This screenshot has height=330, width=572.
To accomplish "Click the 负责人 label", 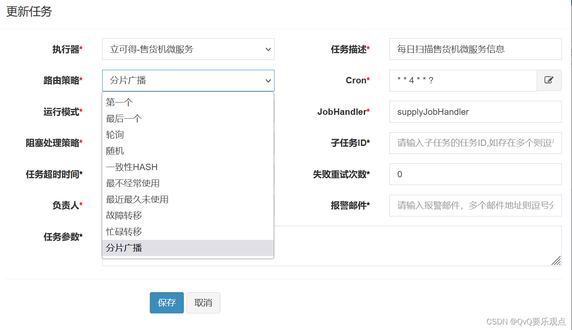I will pos(67,205).
